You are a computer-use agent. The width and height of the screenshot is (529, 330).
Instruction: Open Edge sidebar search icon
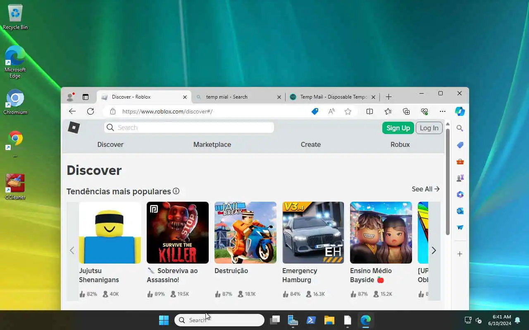click(x=460, y=128)
